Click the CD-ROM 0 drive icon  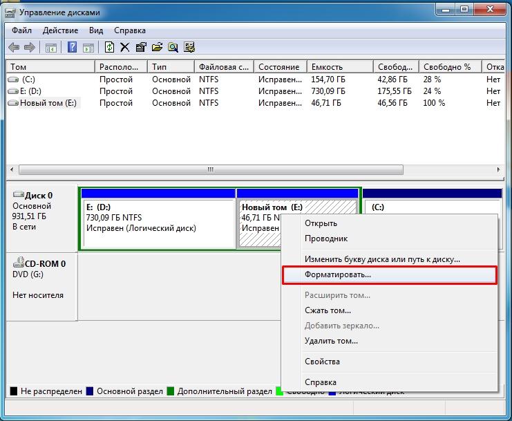(19, 262)
